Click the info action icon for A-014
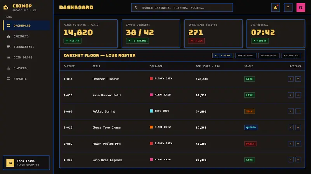This screenshot has width=311, height=174. click(x=291, y=79)
